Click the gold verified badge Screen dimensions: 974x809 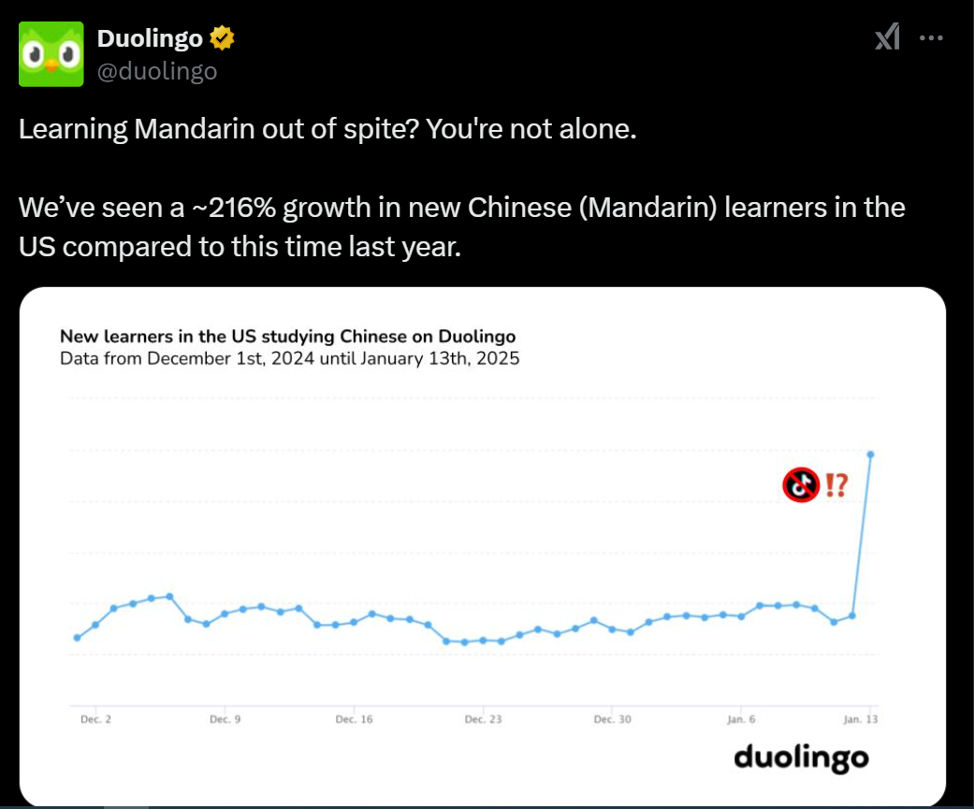coord(222,38)
